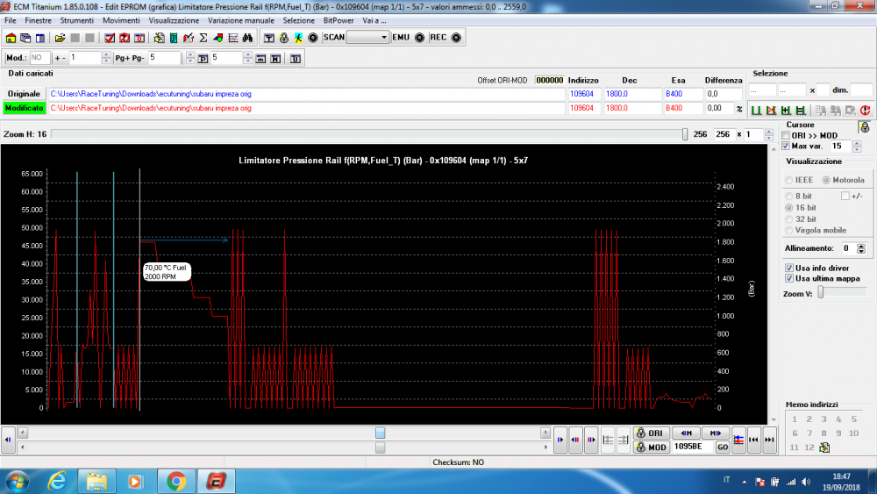Select the Motorola radio button
Screen dimensions: 877x494
coord(826,180)
